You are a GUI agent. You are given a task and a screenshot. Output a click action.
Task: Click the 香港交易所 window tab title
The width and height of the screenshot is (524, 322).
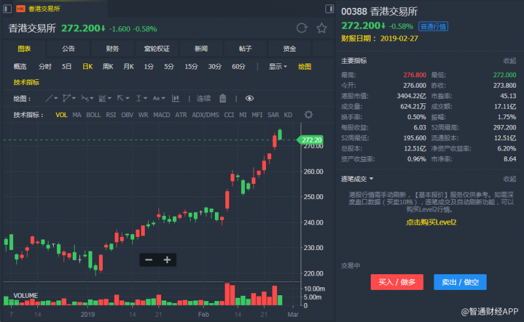click(x=44, y=9)
